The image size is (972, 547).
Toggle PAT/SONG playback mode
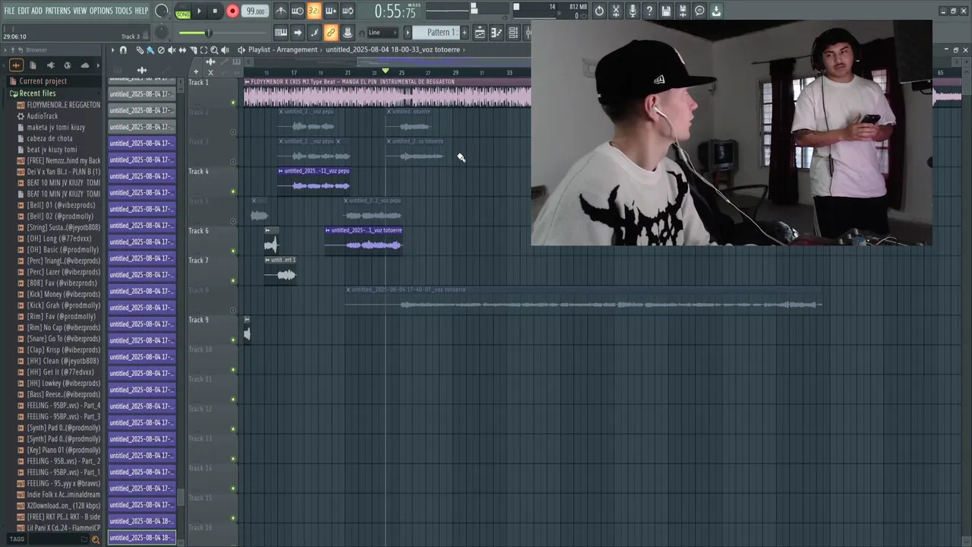coord(183,11)
